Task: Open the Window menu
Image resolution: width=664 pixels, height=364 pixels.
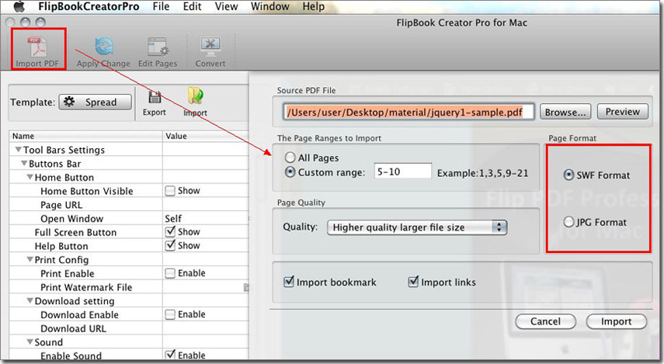Action: click(x=269, y=6)
